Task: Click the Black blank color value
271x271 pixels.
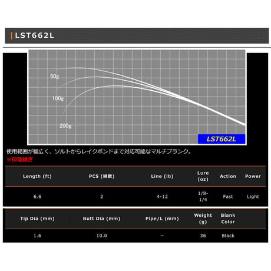Action: tap(228, 236)
